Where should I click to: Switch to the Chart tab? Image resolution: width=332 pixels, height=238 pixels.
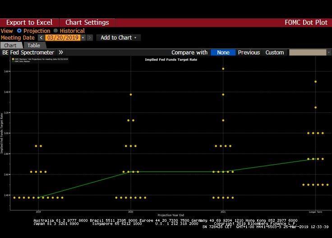[10, 45]
